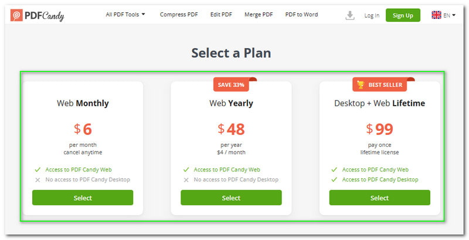Select the Web Monthly $6 plan
The height and width of the screenshot is (240, 469).
83,198
